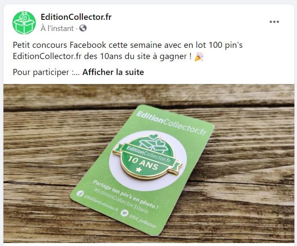Open the EditionCollector.fr page name link
This screenshot has width=297, height=246.
(x=76, y=17)
